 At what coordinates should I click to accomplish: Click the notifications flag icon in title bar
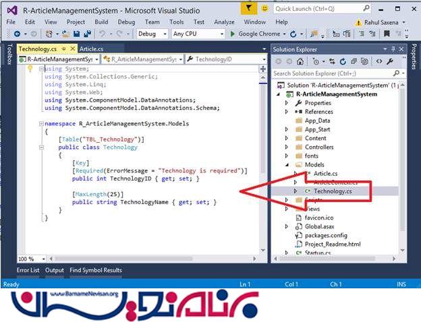pos(249,9)
